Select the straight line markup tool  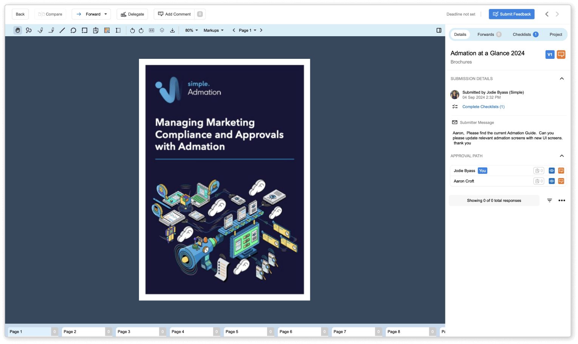[62, 30]
